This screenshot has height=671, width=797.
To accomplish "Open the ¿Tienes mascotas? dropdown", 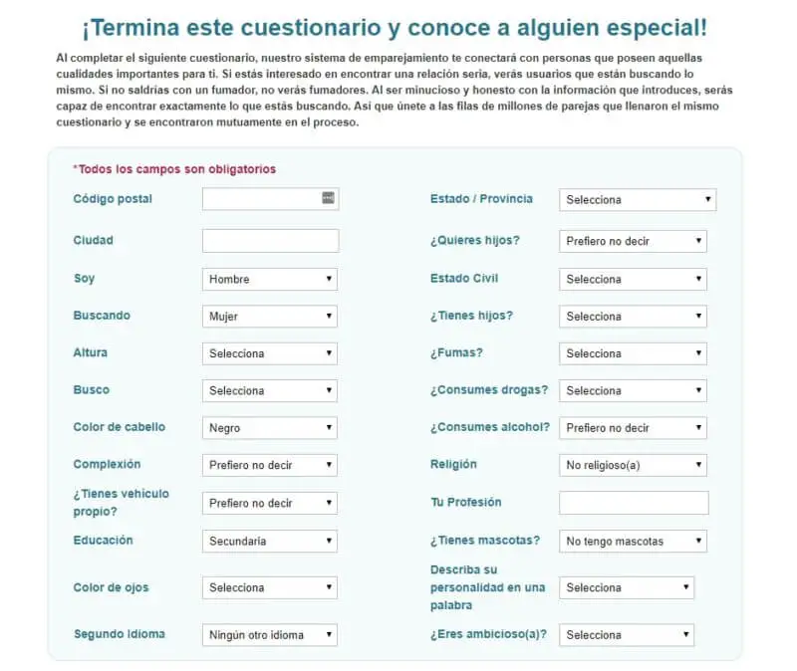I will pyautogui.click(x=634, y=542).
